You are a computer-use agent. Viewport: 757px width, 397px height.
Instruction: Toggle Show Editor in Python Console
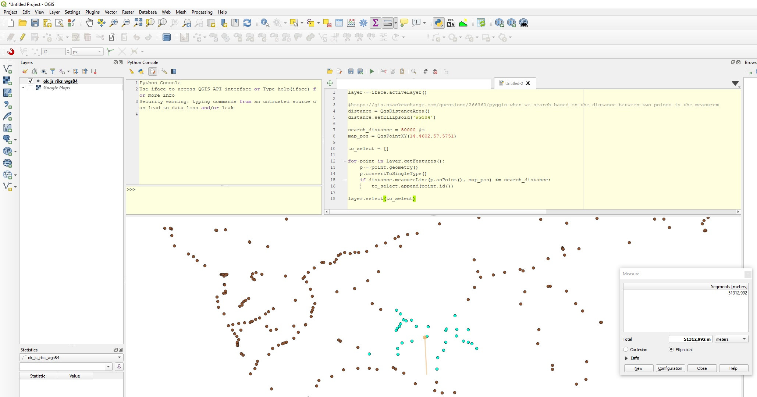(153, 71)
